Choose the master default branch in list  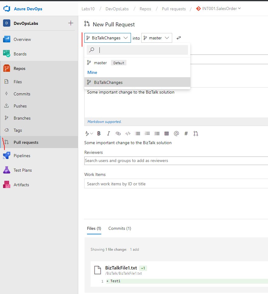137,63
